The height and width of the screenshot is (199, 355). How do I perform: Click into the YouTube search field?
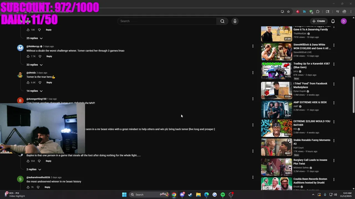pos(167,21)
